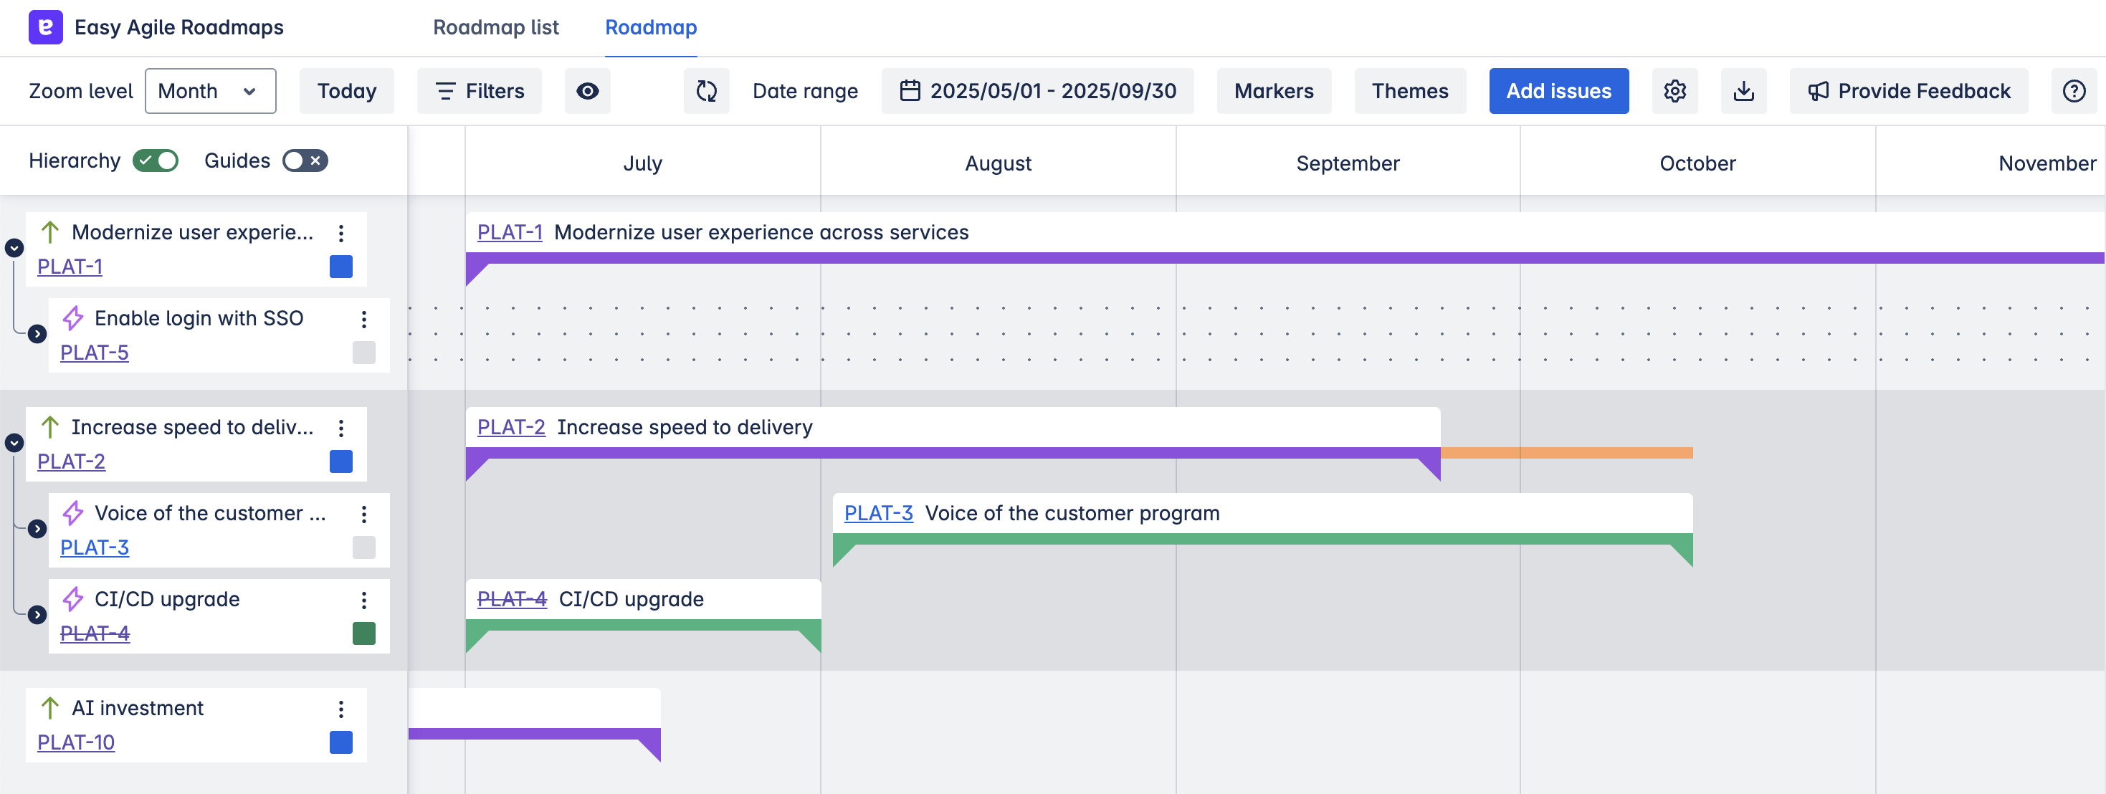
Task: Open the PLAT-10 issue link
Action: (x=76, y=742)
